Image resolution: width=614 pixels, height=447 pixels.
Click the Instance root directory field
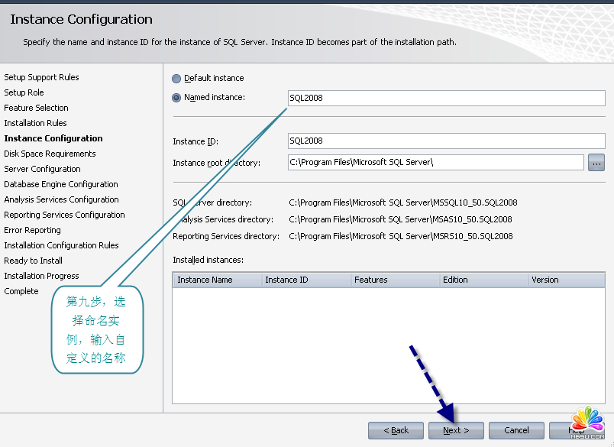tap(435, 162)
